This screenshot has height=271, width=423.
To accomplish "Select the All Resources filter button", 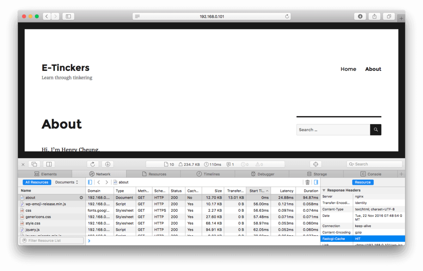I will point(37,182).
